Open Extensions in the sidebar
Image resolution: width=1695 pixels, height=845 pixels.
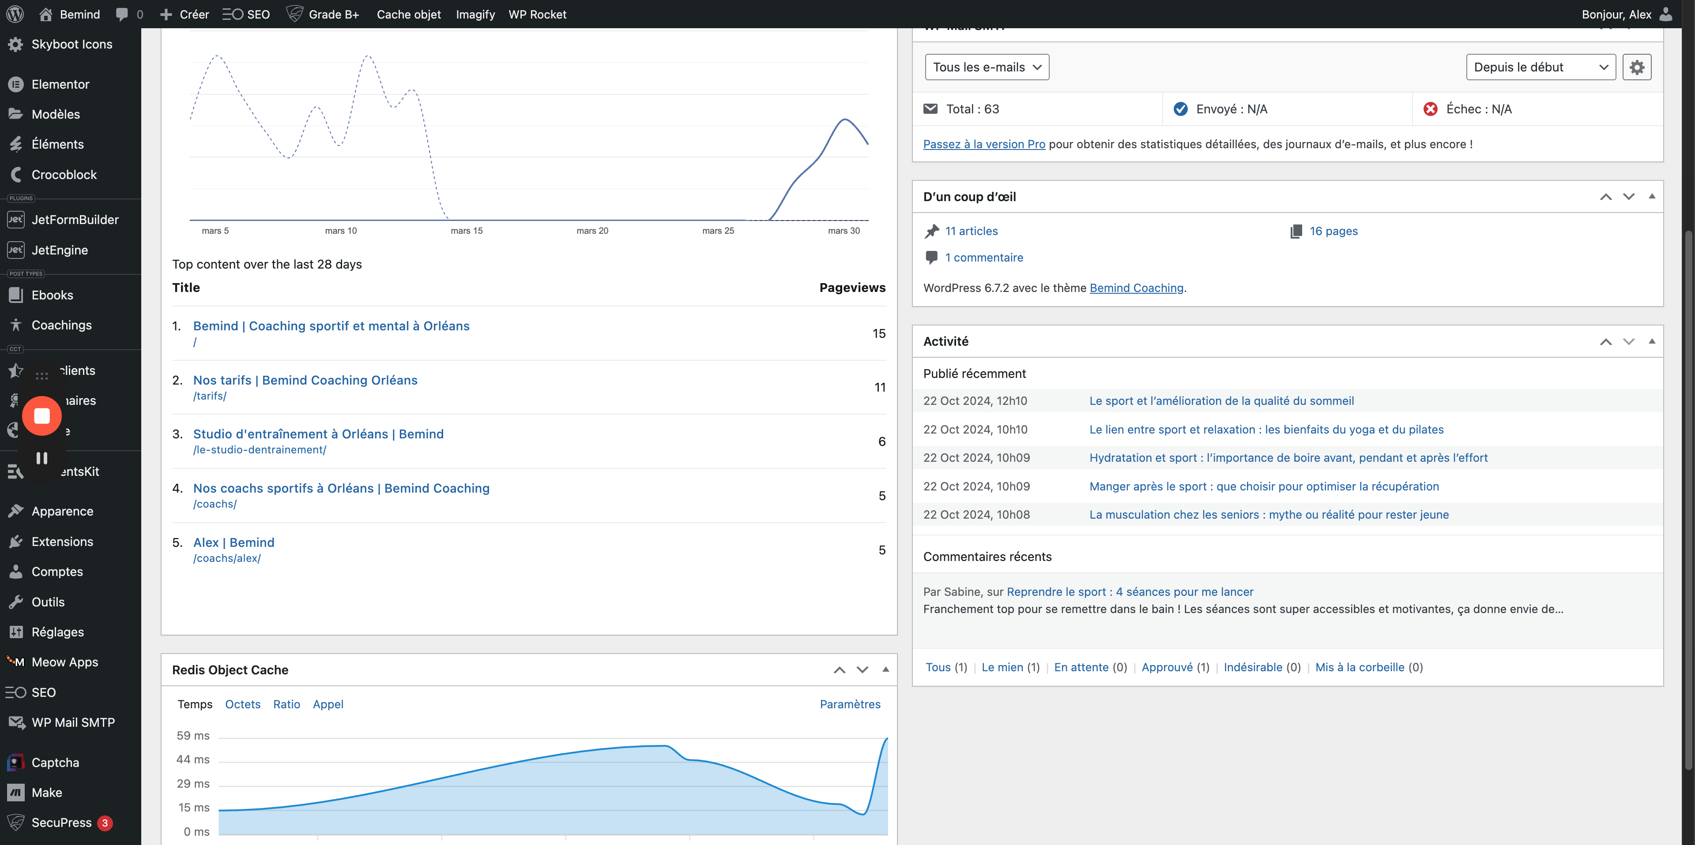pos(71,541)
